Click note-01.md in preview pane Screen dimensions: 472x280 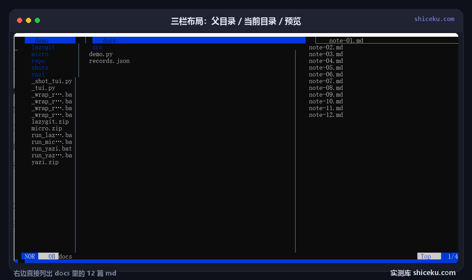346,41
